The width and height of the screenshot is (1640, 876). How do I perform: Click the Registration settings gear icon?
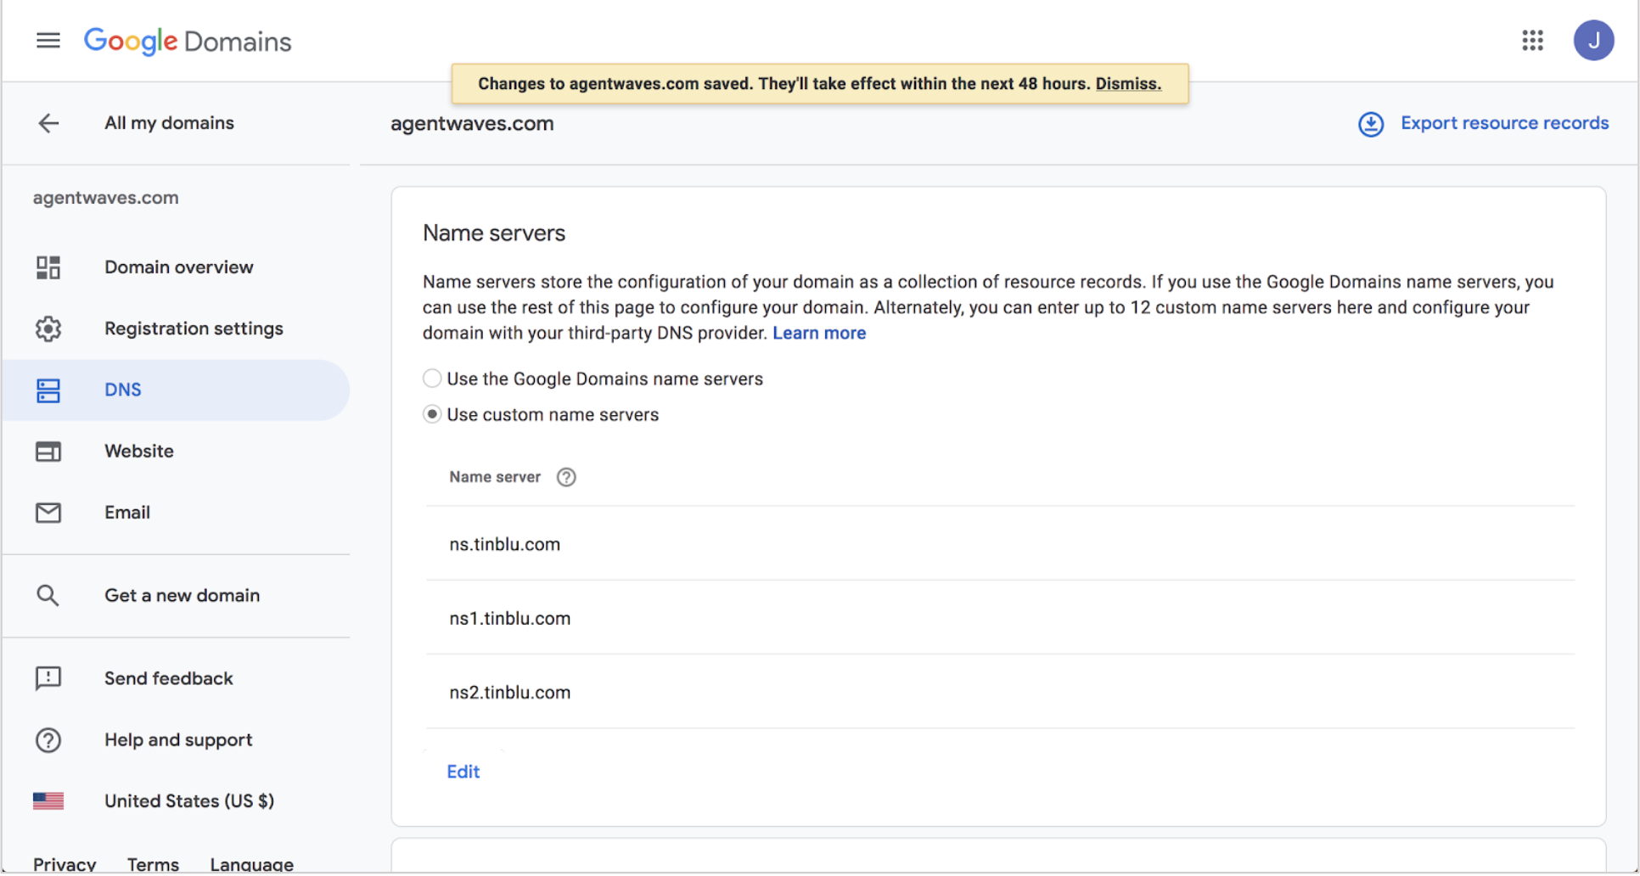coord(48,328)
